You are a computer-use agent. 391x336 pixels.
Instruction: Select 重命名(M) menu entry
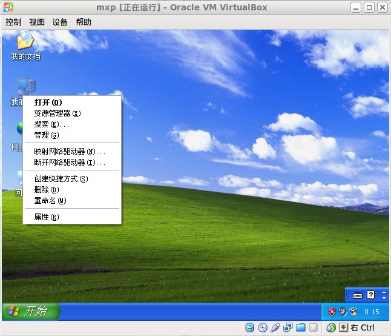point(72,201)
